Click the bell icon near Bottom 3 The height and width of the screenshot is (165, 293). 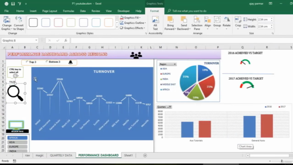point(71,62)
